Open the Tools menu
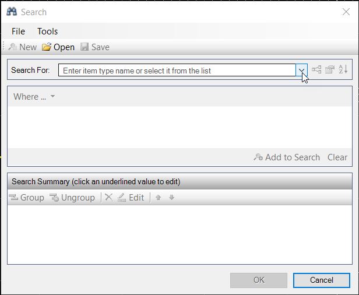The width and height of the screenshot is (359, 295). [47, 31]
